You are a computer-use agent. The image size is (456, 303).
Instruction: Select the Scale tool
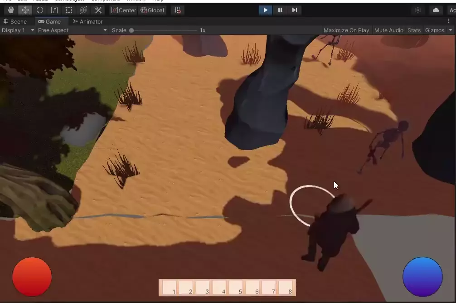(x=54, y=10)
